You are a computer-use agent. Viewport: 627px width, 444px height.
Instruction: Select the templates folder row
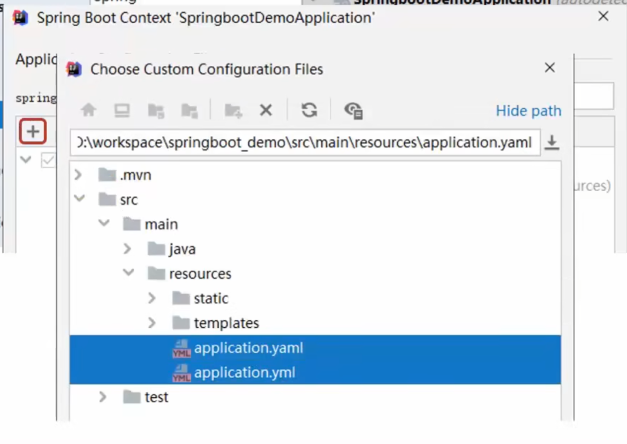pos(315,323)
